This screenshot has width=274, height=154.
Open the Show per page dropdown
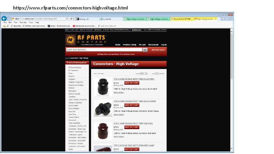[x=157, y=74]
